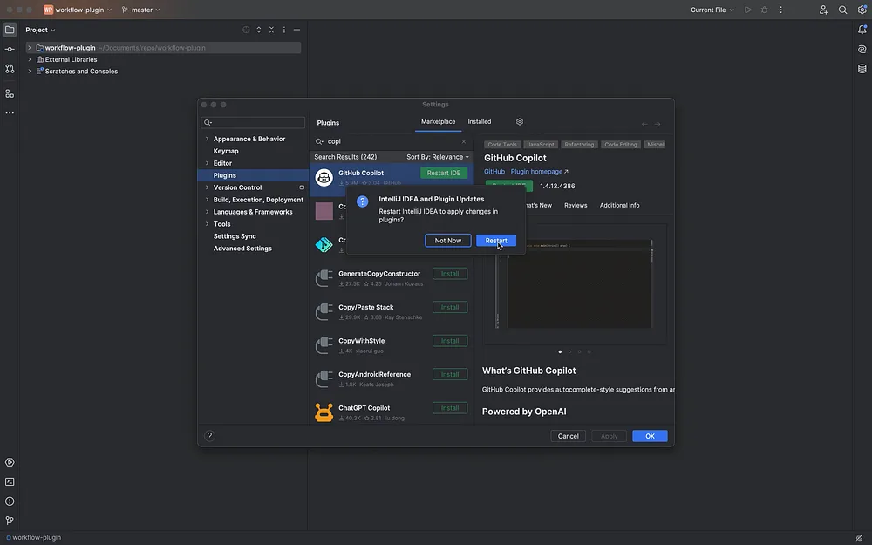Viewport: 872px width, 545px height.
Task: Open the toolbar More Actions kebab menu
Action: 780,10
